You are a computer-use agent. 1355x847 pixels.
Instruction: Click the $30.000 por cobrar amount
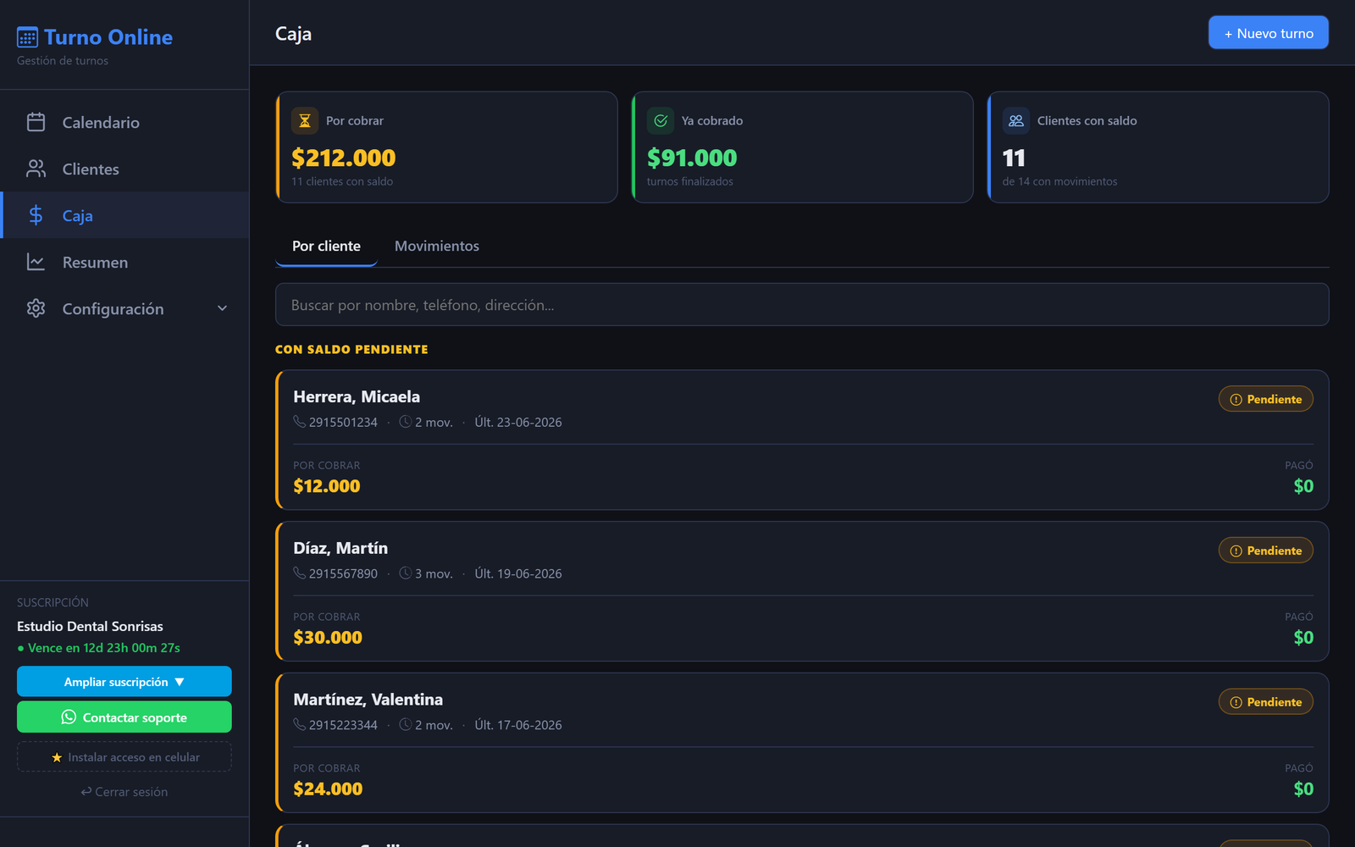pyautogui.click(x=328, y=638)
